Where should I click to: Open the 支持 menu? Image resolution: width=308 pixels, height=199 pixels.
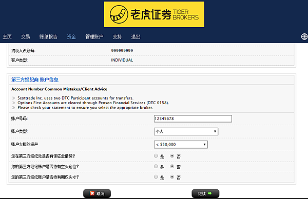click(x=117, y=37)
